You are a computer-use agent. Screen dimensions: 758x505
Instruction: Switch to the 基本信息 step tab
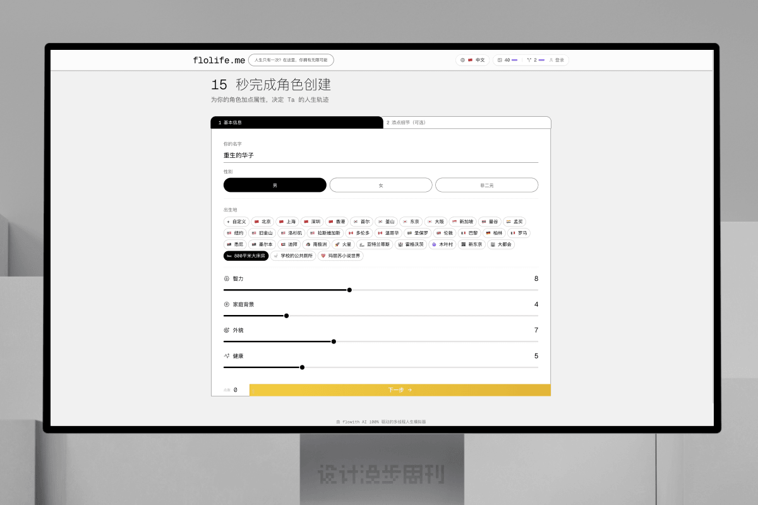[296, 122]
